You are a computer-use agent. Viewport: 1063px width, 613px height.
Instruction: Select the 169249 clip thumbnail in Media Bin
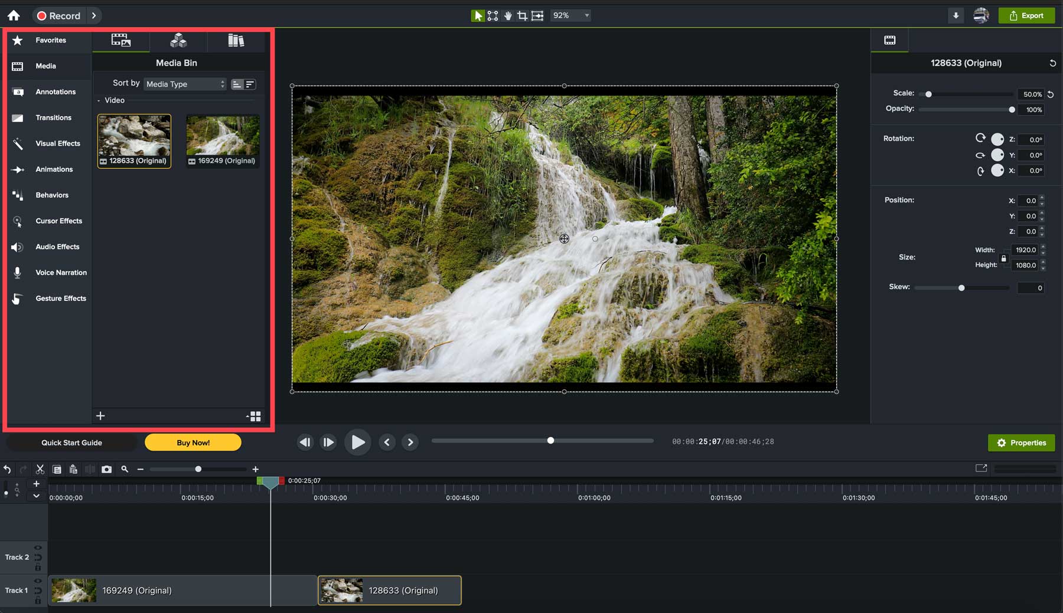pyautogui.click(x=223, y=137)
